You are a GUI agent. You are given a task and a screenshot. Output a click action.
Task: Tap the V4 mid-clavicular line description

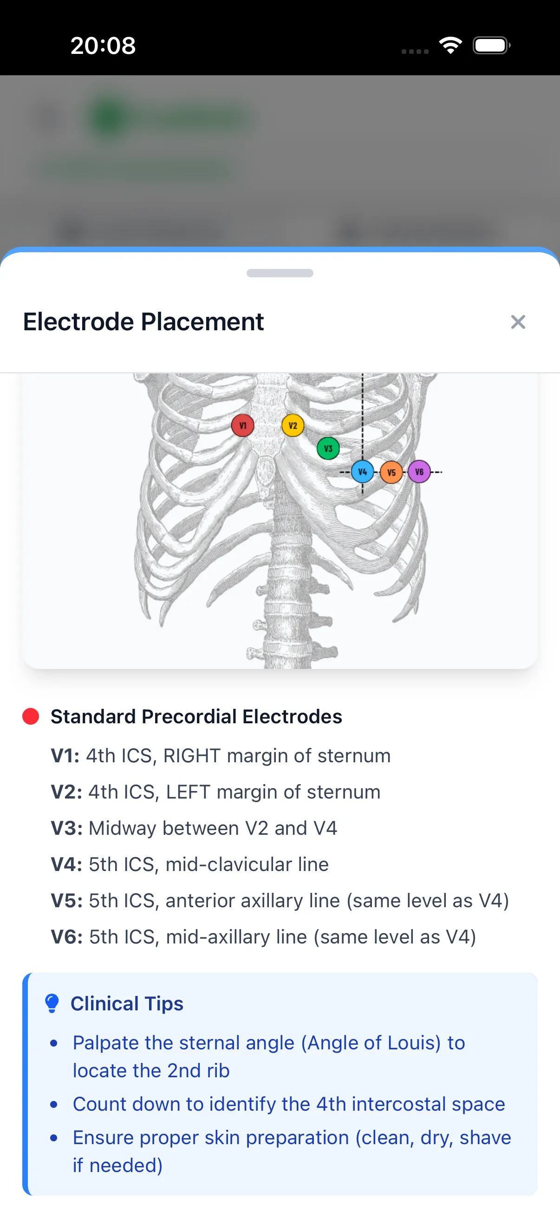[x=189, y=864]
